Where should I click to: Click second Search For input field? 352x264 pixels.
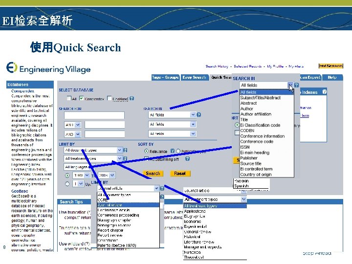point(105,125)
